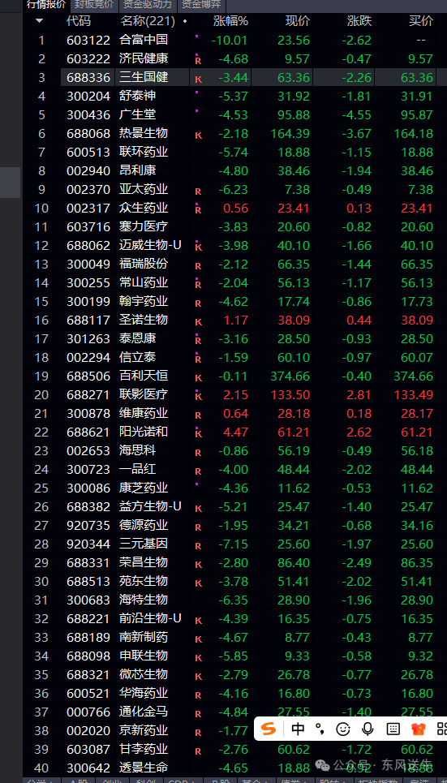Sort by the 涨幅% column header
The width and height of the screenshot is (447, 783).
230,21
